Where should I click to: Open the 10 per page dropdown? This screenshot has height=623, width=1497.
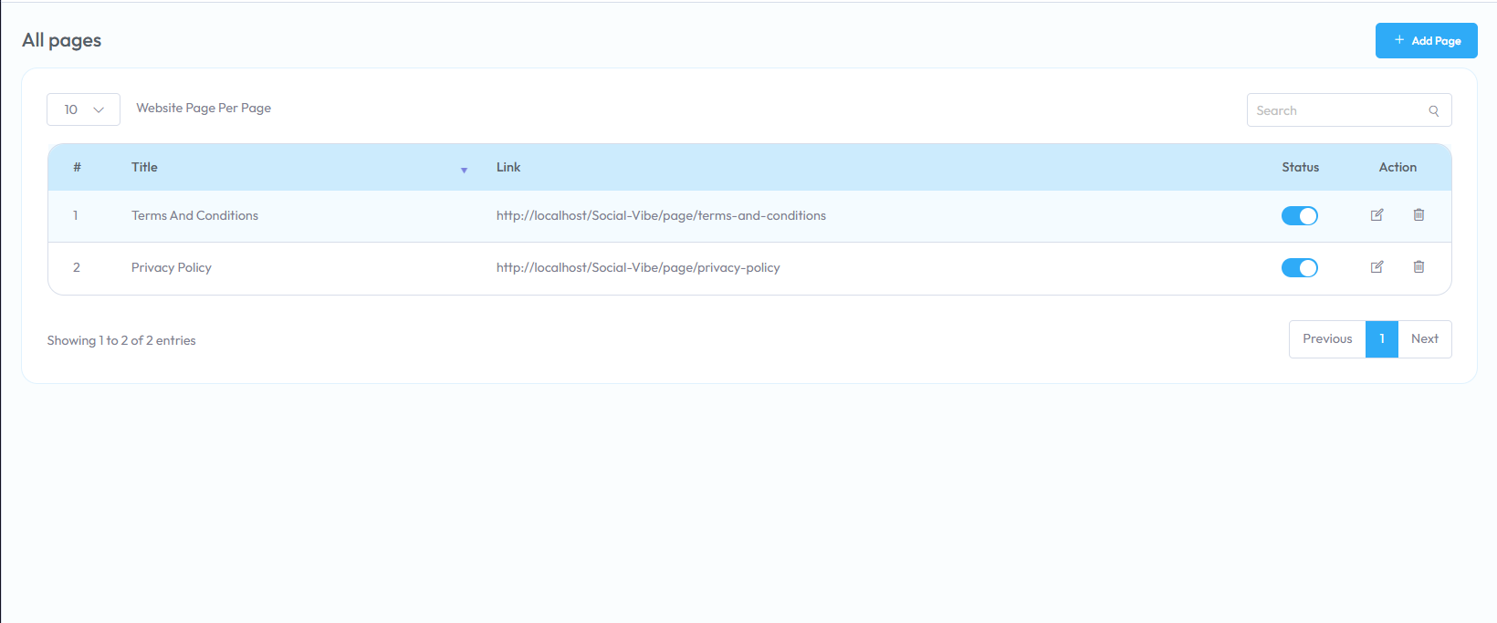tap(83, 109)
